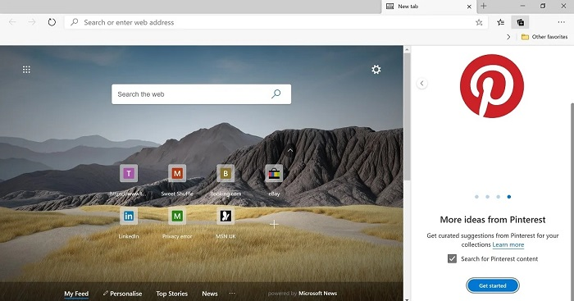The width and height of the screenshot is (574, 301).
Task: Click the Pinterest logo
Action: tap(492, 86)
